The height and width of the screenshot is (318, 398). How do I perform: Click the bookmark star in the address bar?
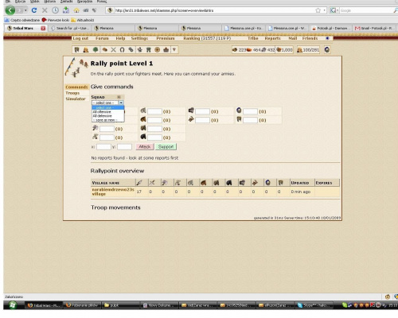318,10
